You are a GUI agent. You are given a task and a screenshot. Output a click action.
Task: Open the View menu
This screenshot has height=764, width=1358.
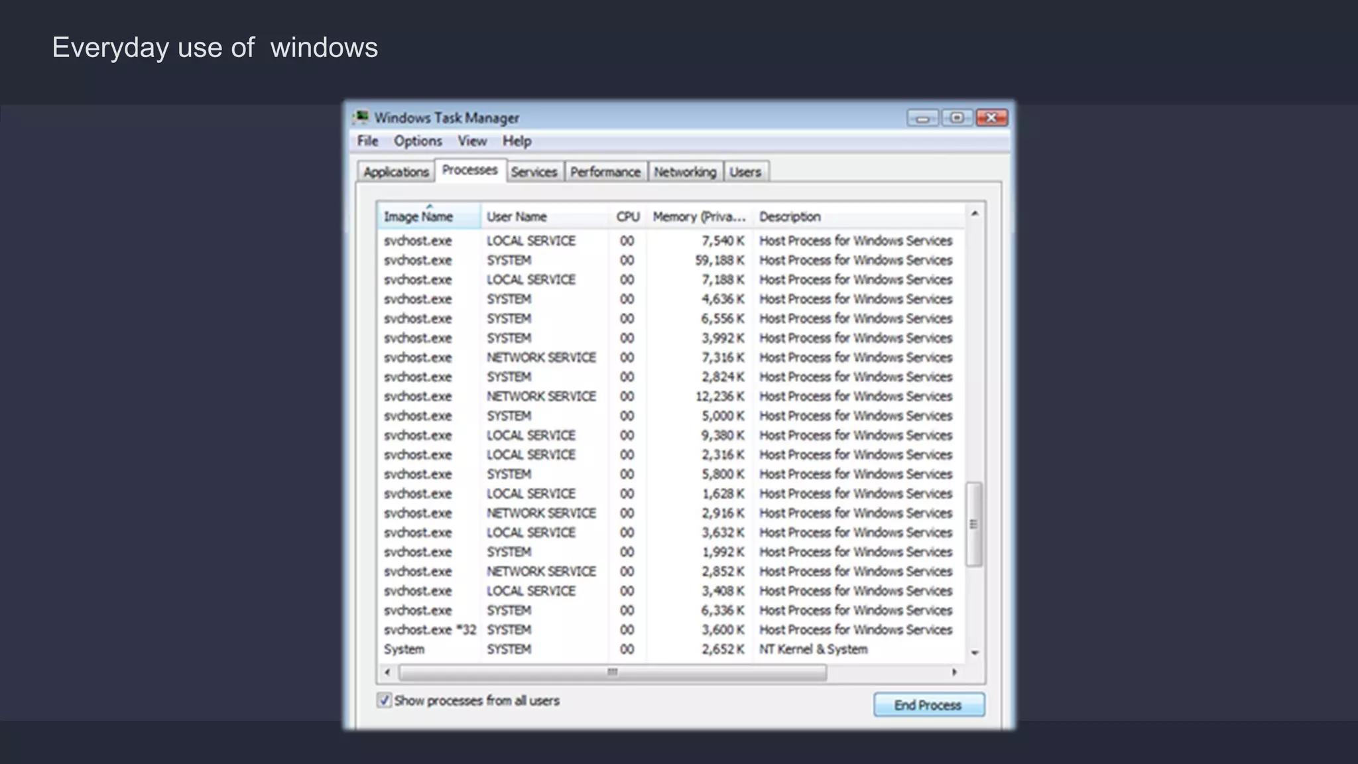[x=472, y=141]
